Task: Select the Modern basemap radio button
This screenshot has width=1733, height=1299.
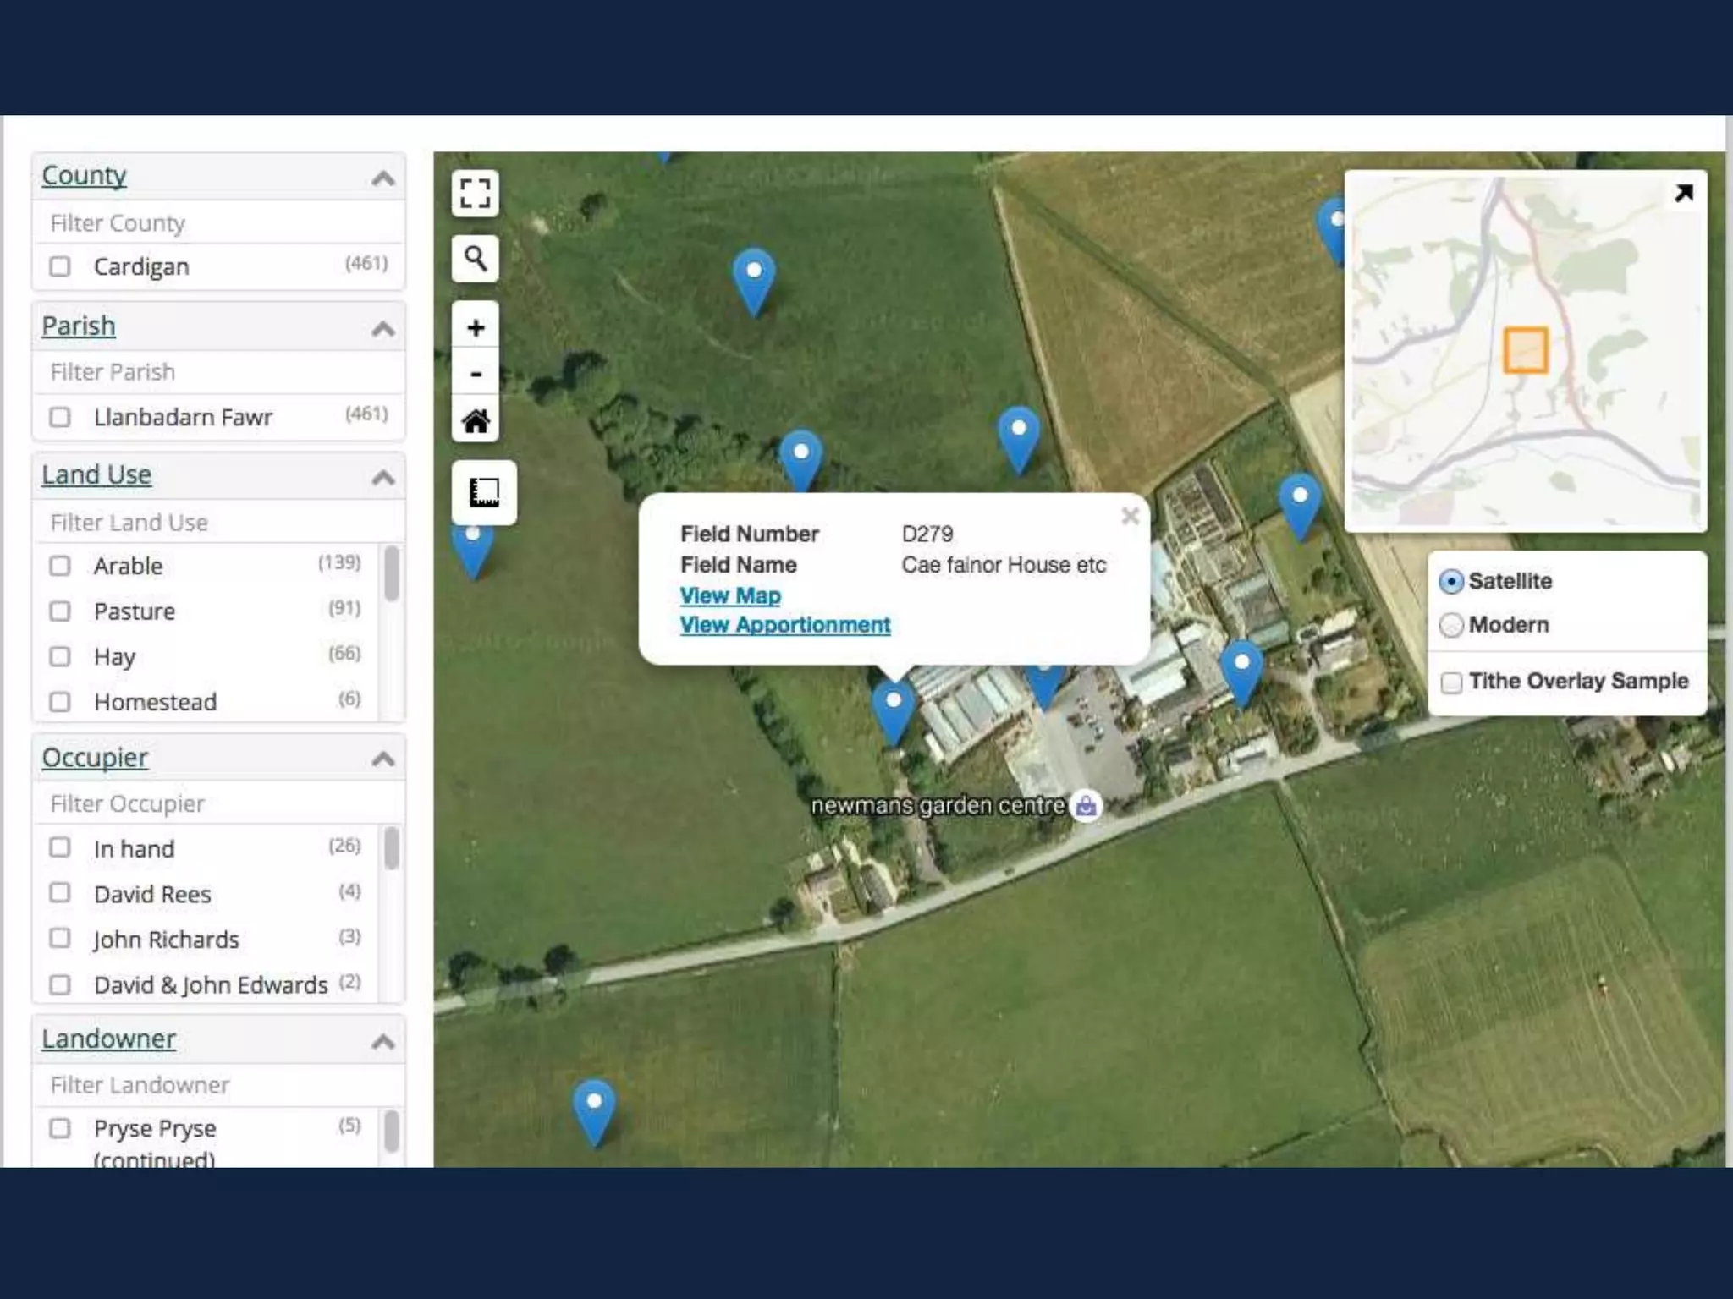Action: pyautogui.click(x=1451, y=625)
